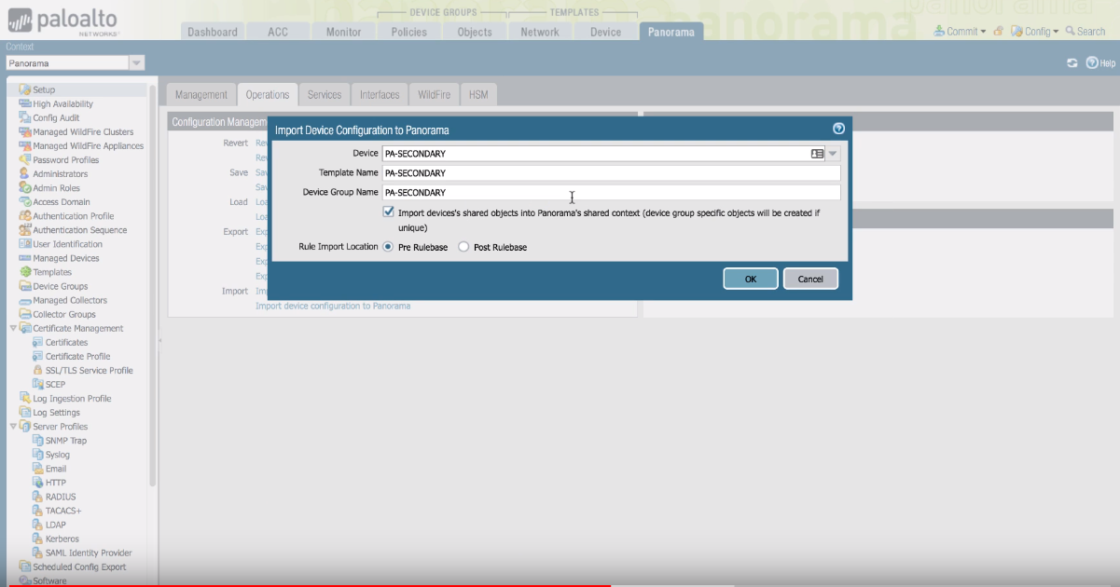1120x587 pixels.
Task: Open the Context Panorama dropdown
Action: click(x=136, y=63)
